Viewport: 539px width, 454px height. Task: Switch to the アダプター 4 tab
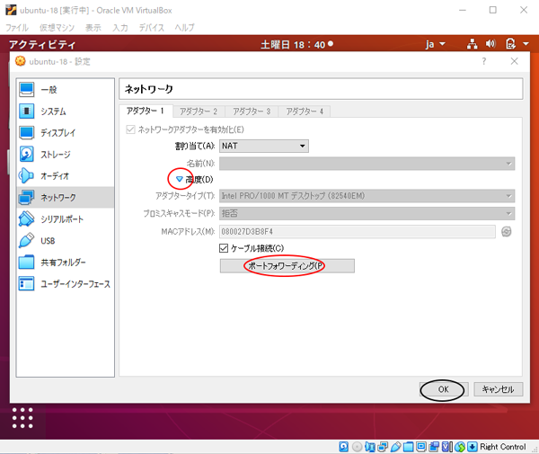305,111
